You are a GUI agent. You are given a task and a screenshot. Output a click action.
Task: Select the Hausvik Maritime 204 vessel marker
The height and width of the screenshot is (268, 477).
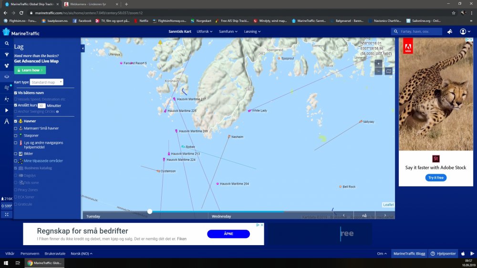click(x=218, y=184)
